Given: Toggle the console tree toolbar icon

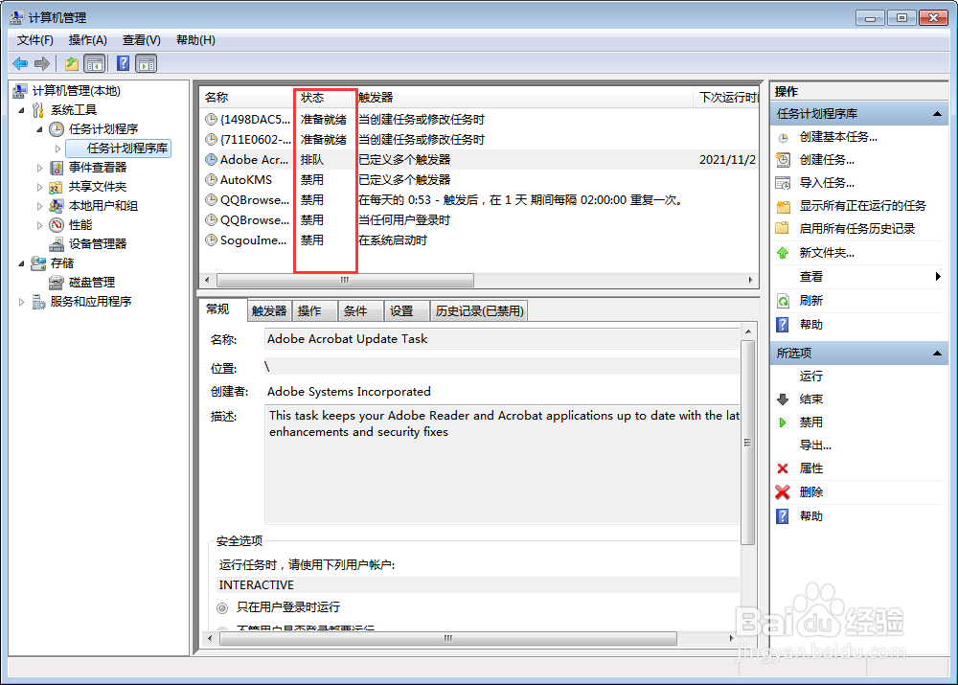Looking at the screenshot, I should point(95,63).
